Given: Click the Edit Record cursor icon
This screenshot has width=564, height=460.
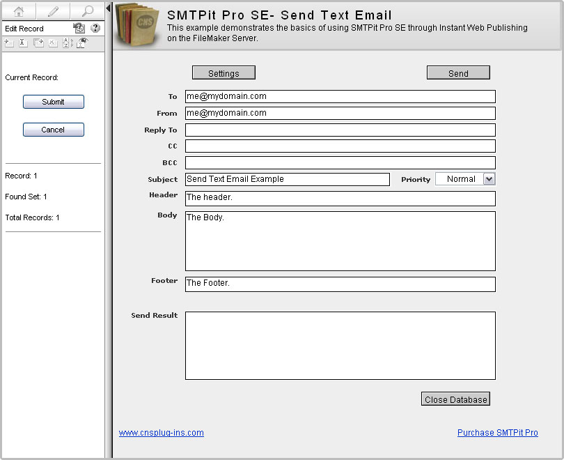Looking at the screenshot, I should tap(23, 43).
